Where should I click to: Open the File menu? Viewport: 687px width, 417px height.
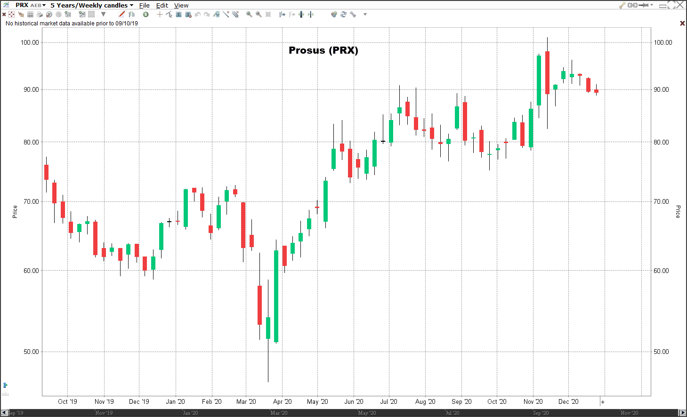144,5
